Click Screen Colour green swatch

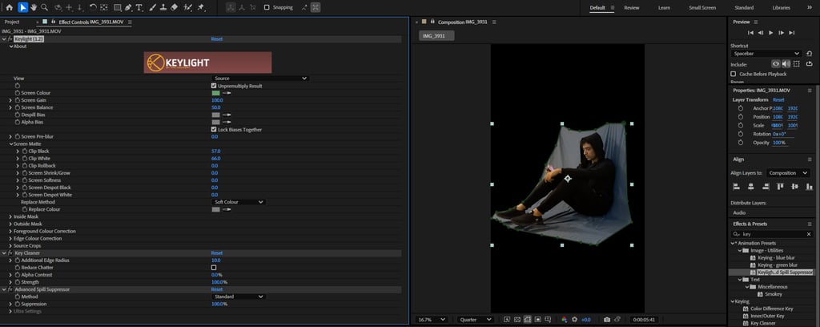pos(215,93)
